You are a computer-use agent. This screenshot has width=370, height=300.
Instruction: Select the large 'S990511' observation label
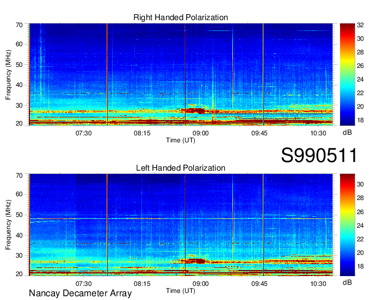tap(319, 155)
